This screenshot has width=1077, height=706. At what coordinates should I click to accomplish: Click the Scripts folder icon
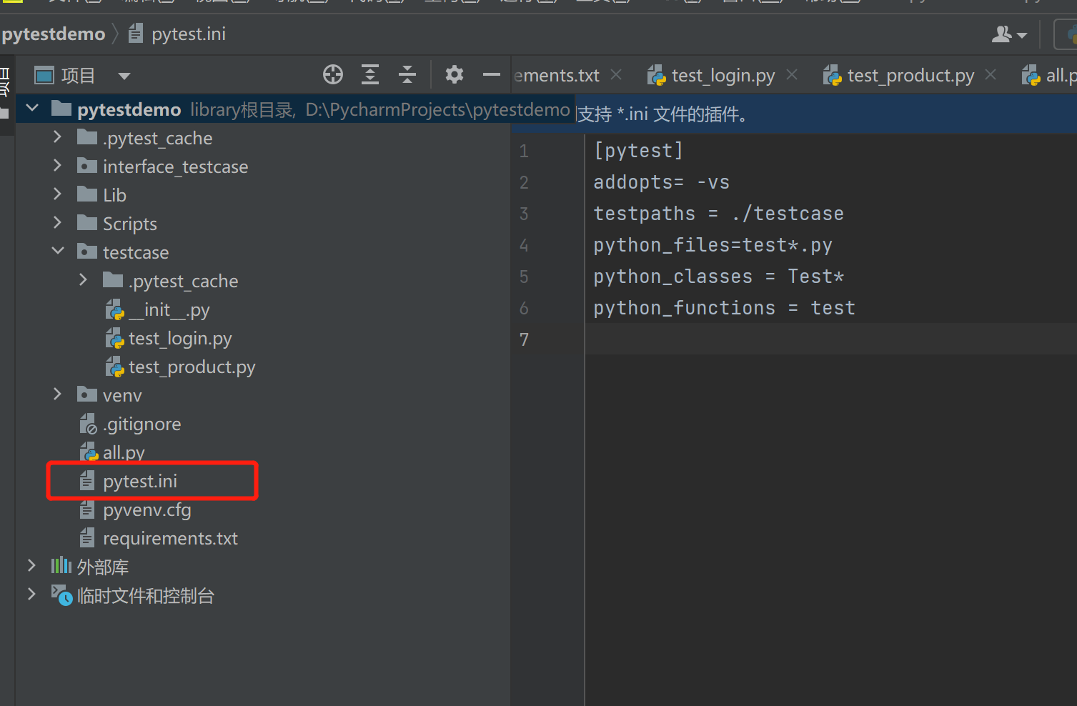point(87,223)
